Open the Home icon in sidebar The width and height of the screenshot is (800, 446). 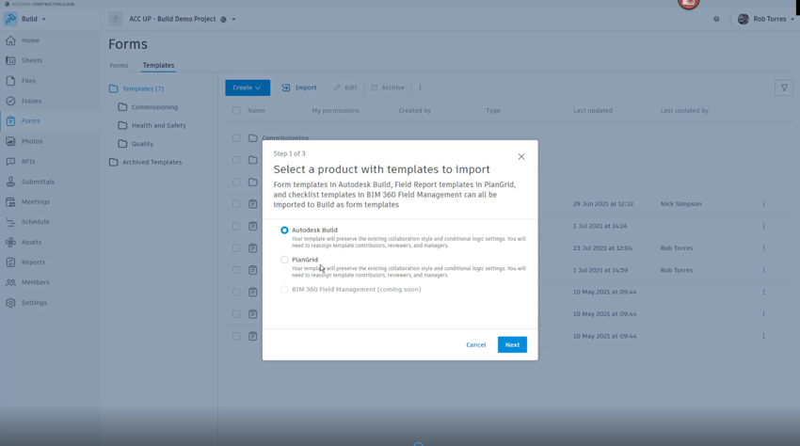point(10,40)
